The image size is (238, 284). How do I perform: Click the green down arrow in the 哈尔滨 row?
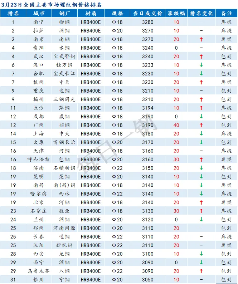coord(201,194)
